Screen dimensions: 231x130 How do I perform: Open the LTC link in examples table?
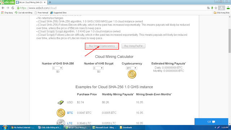[70, 123]
